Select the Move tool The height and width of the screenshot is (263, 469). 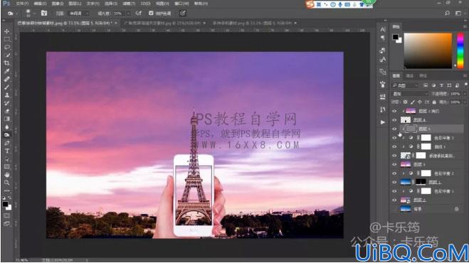pos(7,31)
